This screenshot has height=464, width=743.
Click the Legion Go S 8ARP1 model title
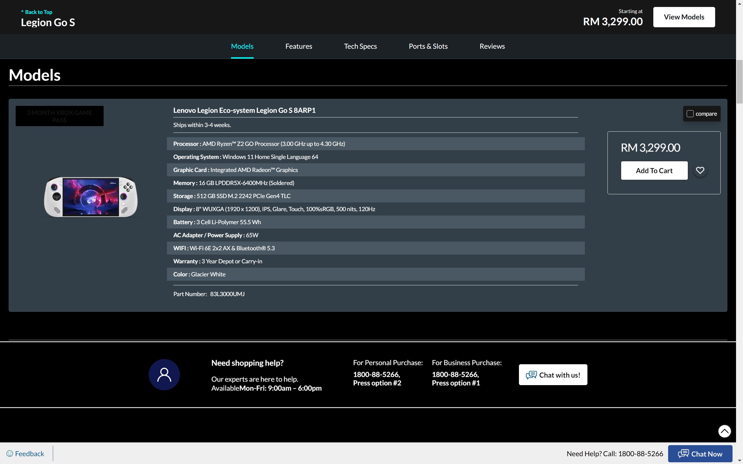click(244, 110)
